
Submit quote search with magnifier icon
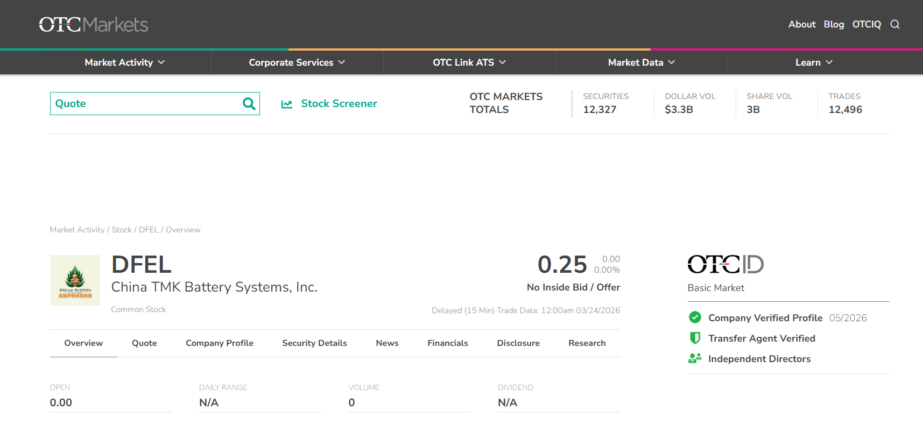(x=249, y=103)
